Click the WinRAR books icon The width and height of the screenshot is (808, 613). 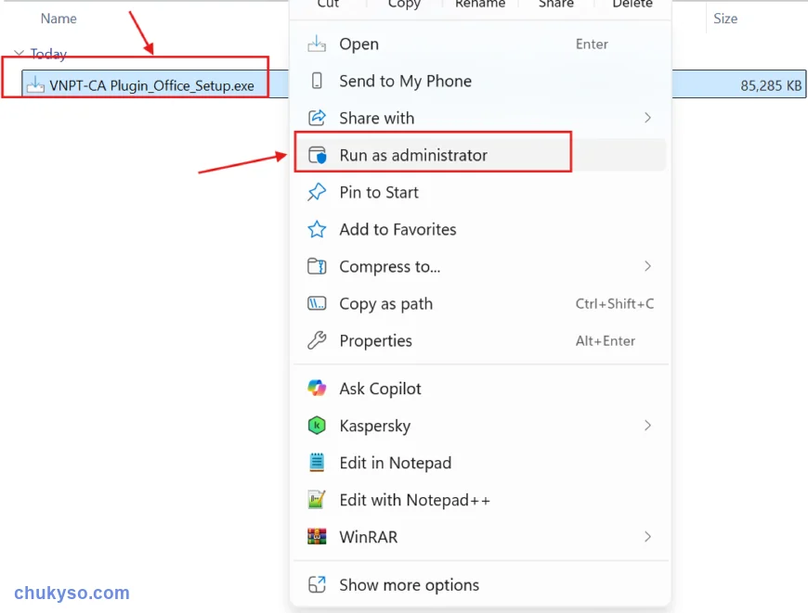317,537
